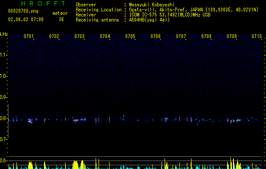Click the Receiving Location label

pos(99,10)
